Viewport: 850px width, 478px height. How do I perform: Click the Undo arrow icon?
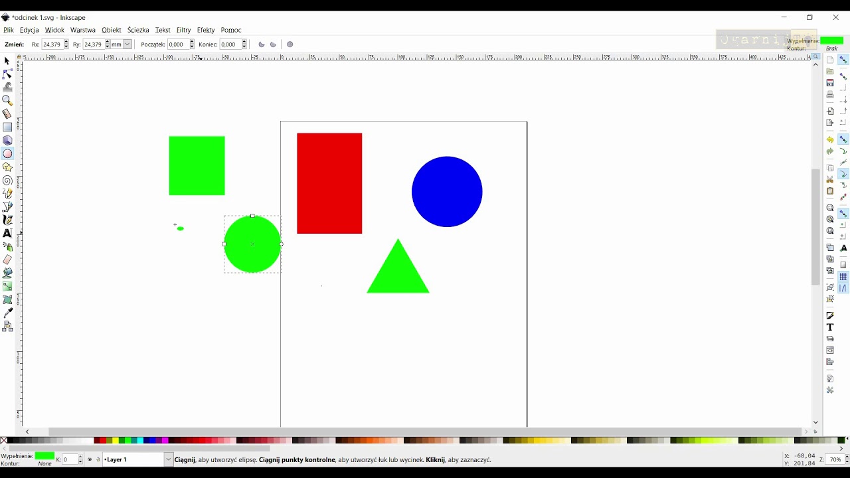point(830,140)
